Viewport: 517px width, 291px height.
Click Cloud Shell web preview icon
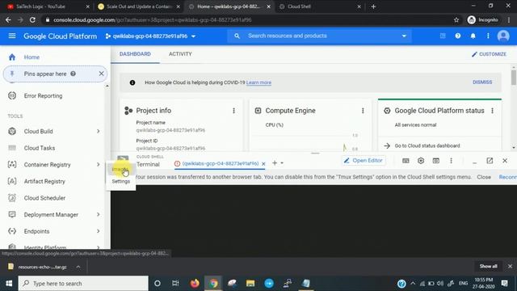[436, 161]
